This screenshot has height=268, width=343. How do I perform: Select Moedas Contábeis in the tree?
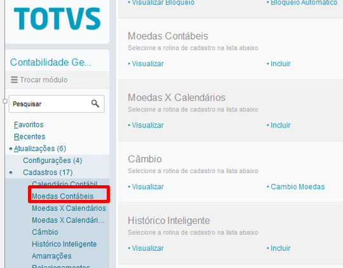click(63, 196)
